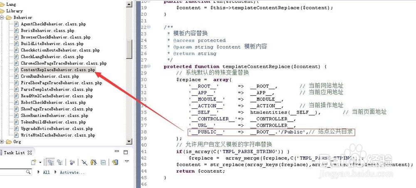Collapse the Behavior folder node

(2, 17)
